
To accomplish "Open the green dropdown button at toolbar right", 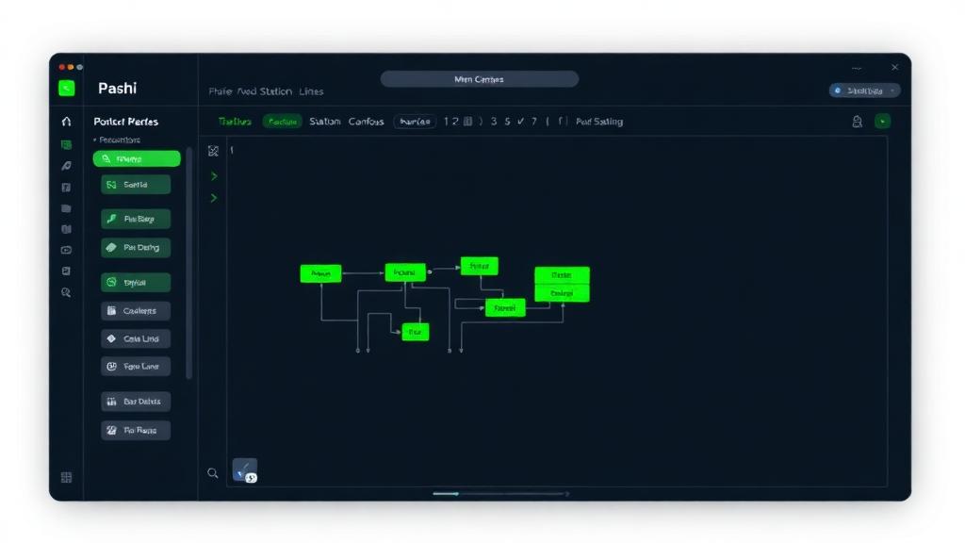I will [x=882, y=122].
